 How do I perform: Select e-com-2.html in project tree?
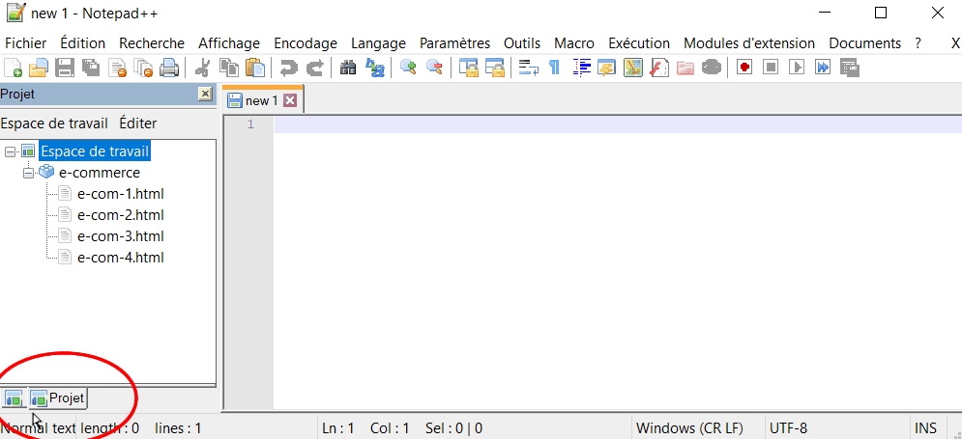point(121,215)
